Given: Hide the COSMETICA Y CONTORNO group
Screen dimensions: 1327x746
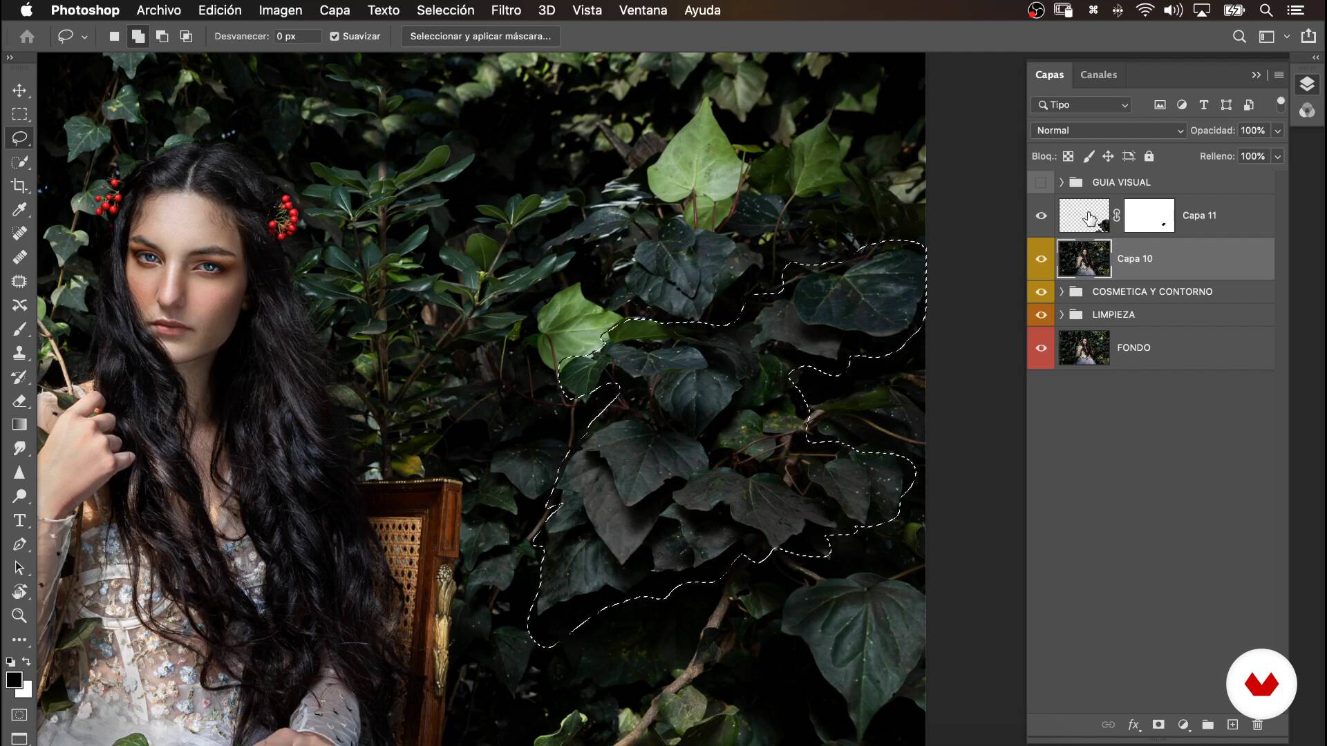Looking at the screenshot, I should 1041,291.
